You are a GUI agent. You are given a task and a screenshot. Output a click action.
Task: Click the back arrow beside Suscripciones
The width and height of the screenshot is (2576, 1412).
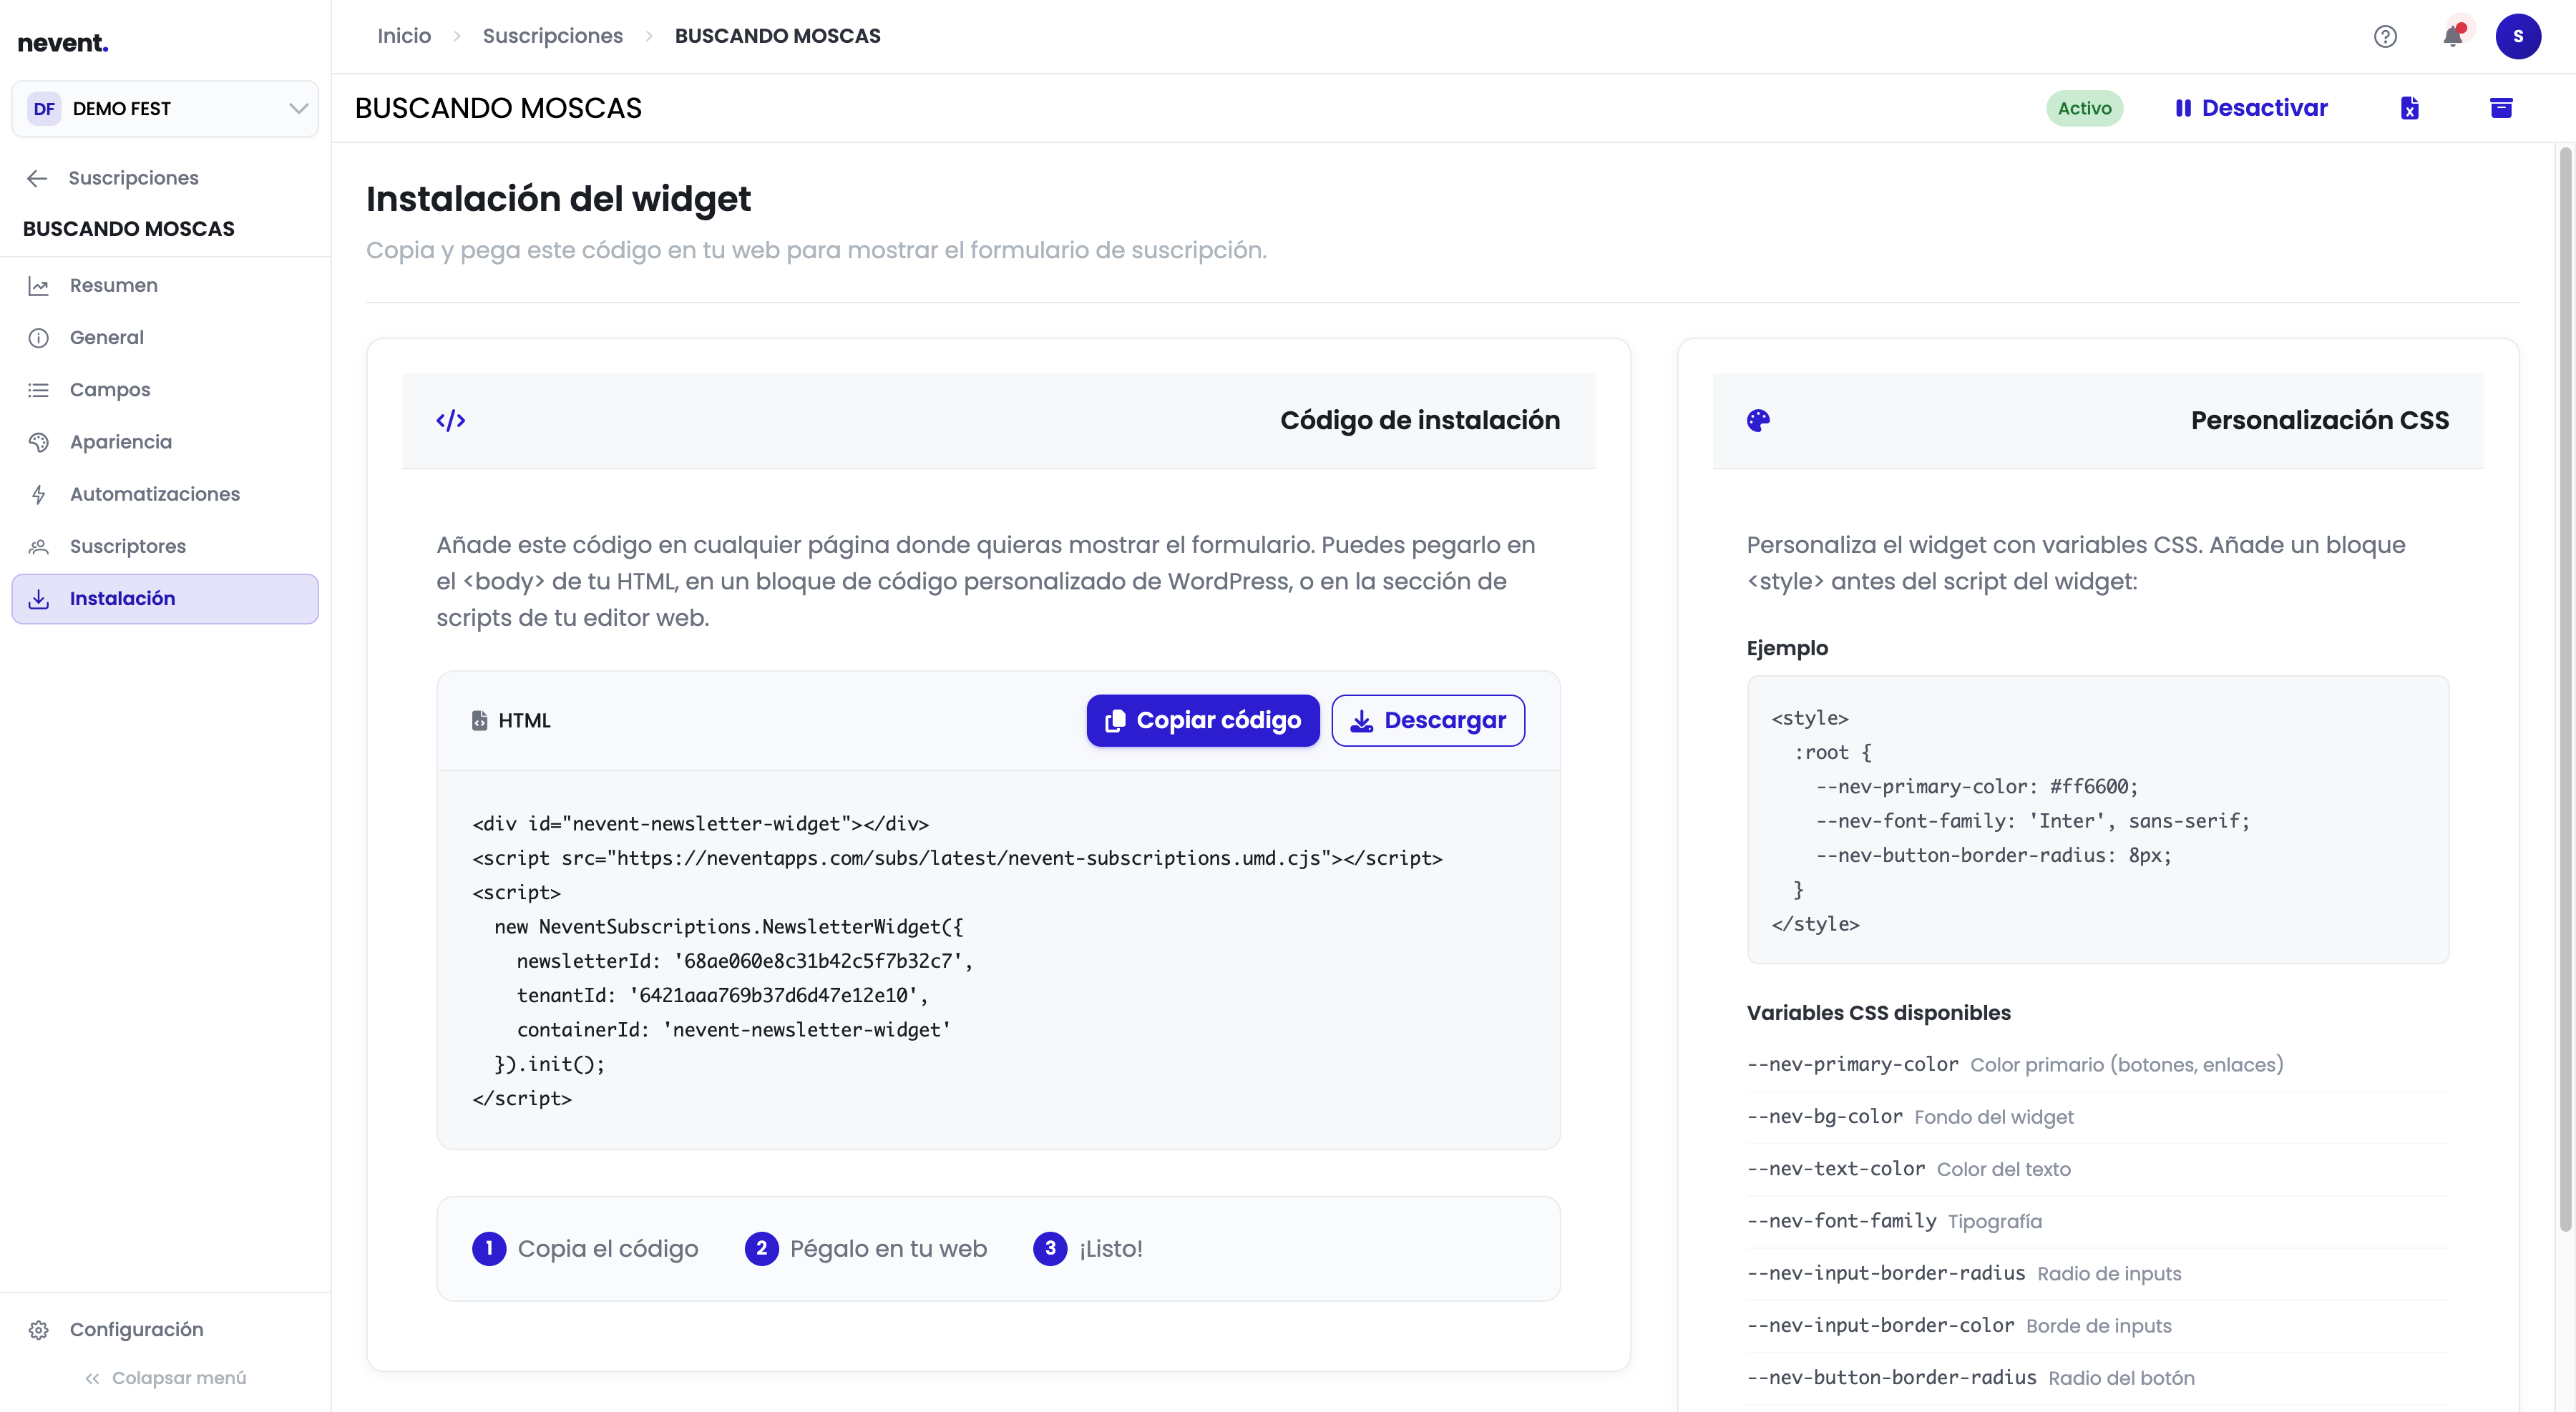tap(37, 178)
